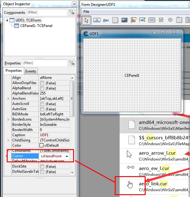
Task: Click the $$_cursors_bff8b8b24 file name
Action: 164,138
